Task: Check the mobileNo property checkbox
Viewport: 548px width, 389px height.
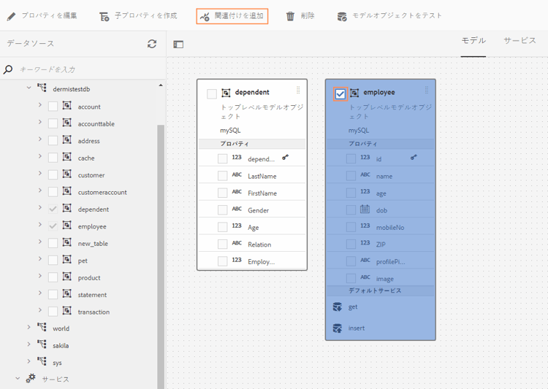Action: pyautogui.click(x=351, y=227)
